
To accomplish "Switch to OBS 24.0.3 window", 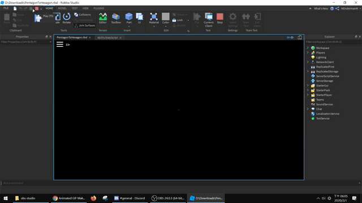I will (x=168, y=198).
